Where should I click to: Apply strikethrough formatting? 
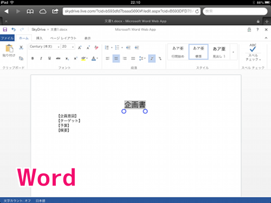(58, 58)
